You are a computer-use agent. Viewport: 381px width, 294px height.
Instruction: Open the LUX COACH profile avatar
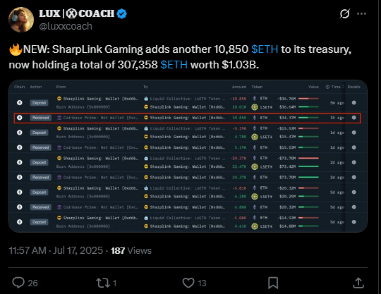[x=21, y=20]
